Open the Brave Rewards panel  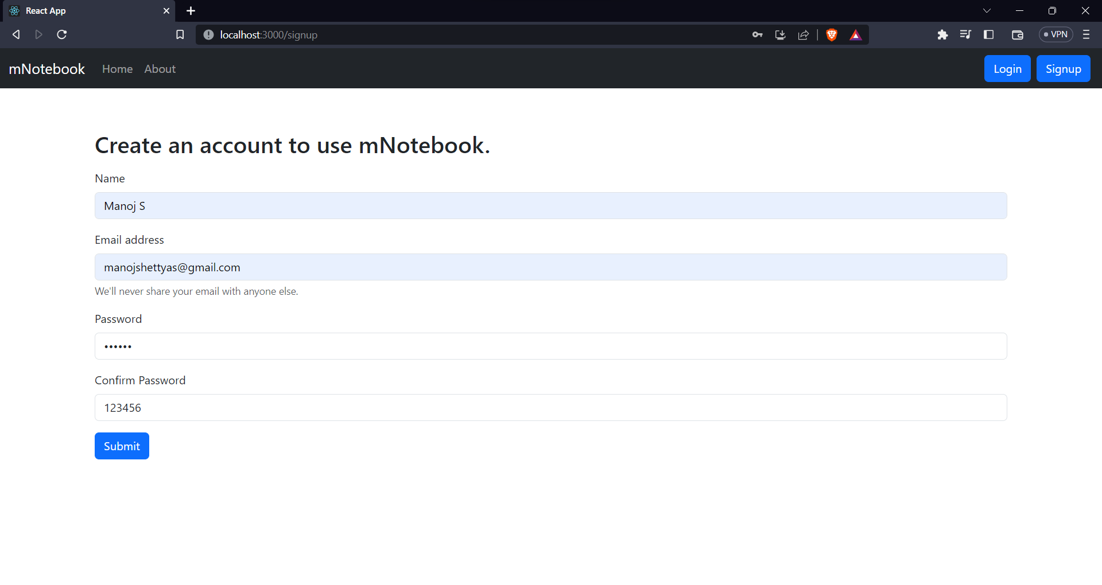point(856,34)
